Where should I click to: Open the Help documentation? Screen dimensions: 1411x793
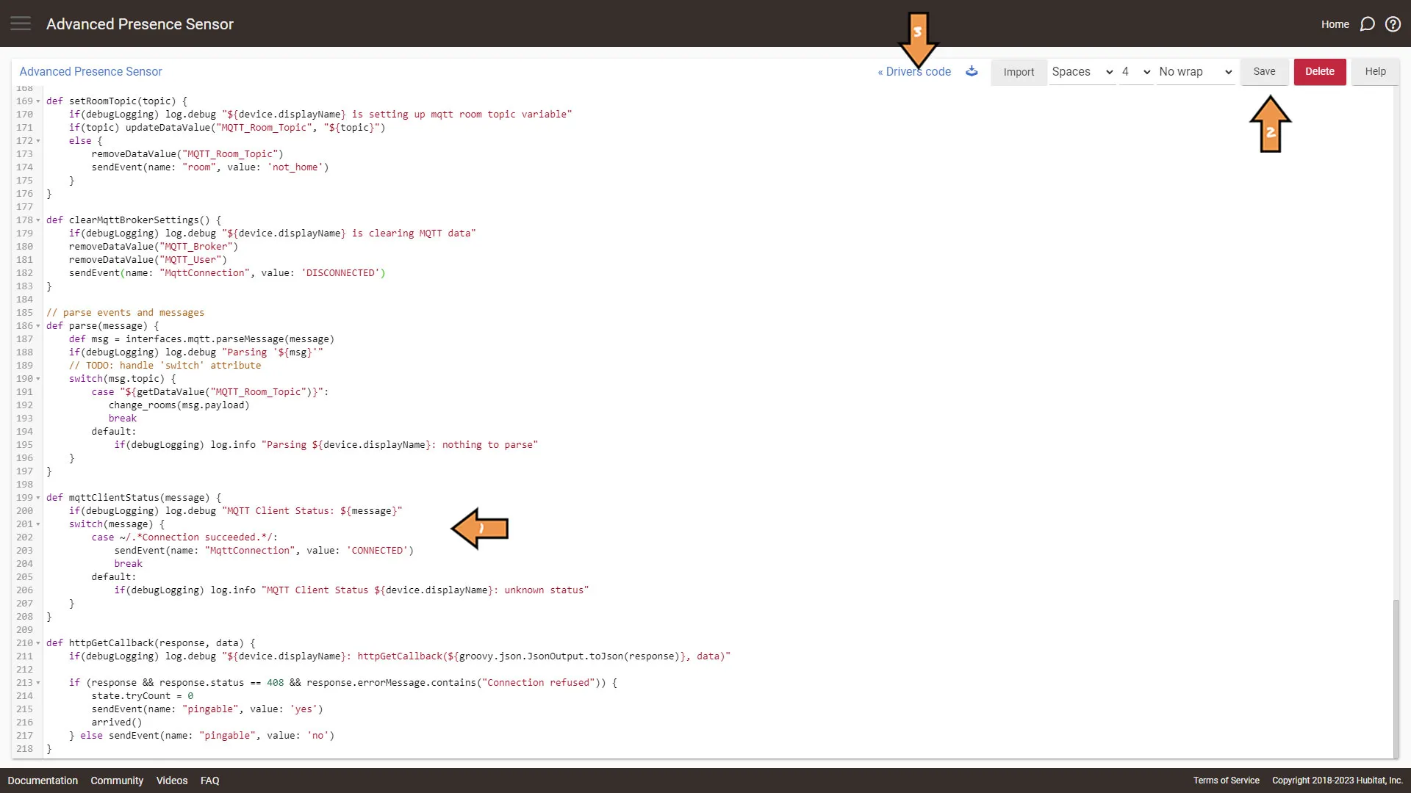(1375, 70)
